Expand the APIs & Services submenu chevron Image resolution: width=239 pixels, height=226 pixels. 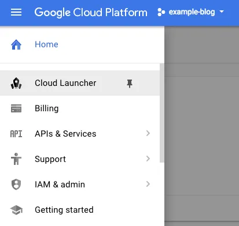coord(148,133)
